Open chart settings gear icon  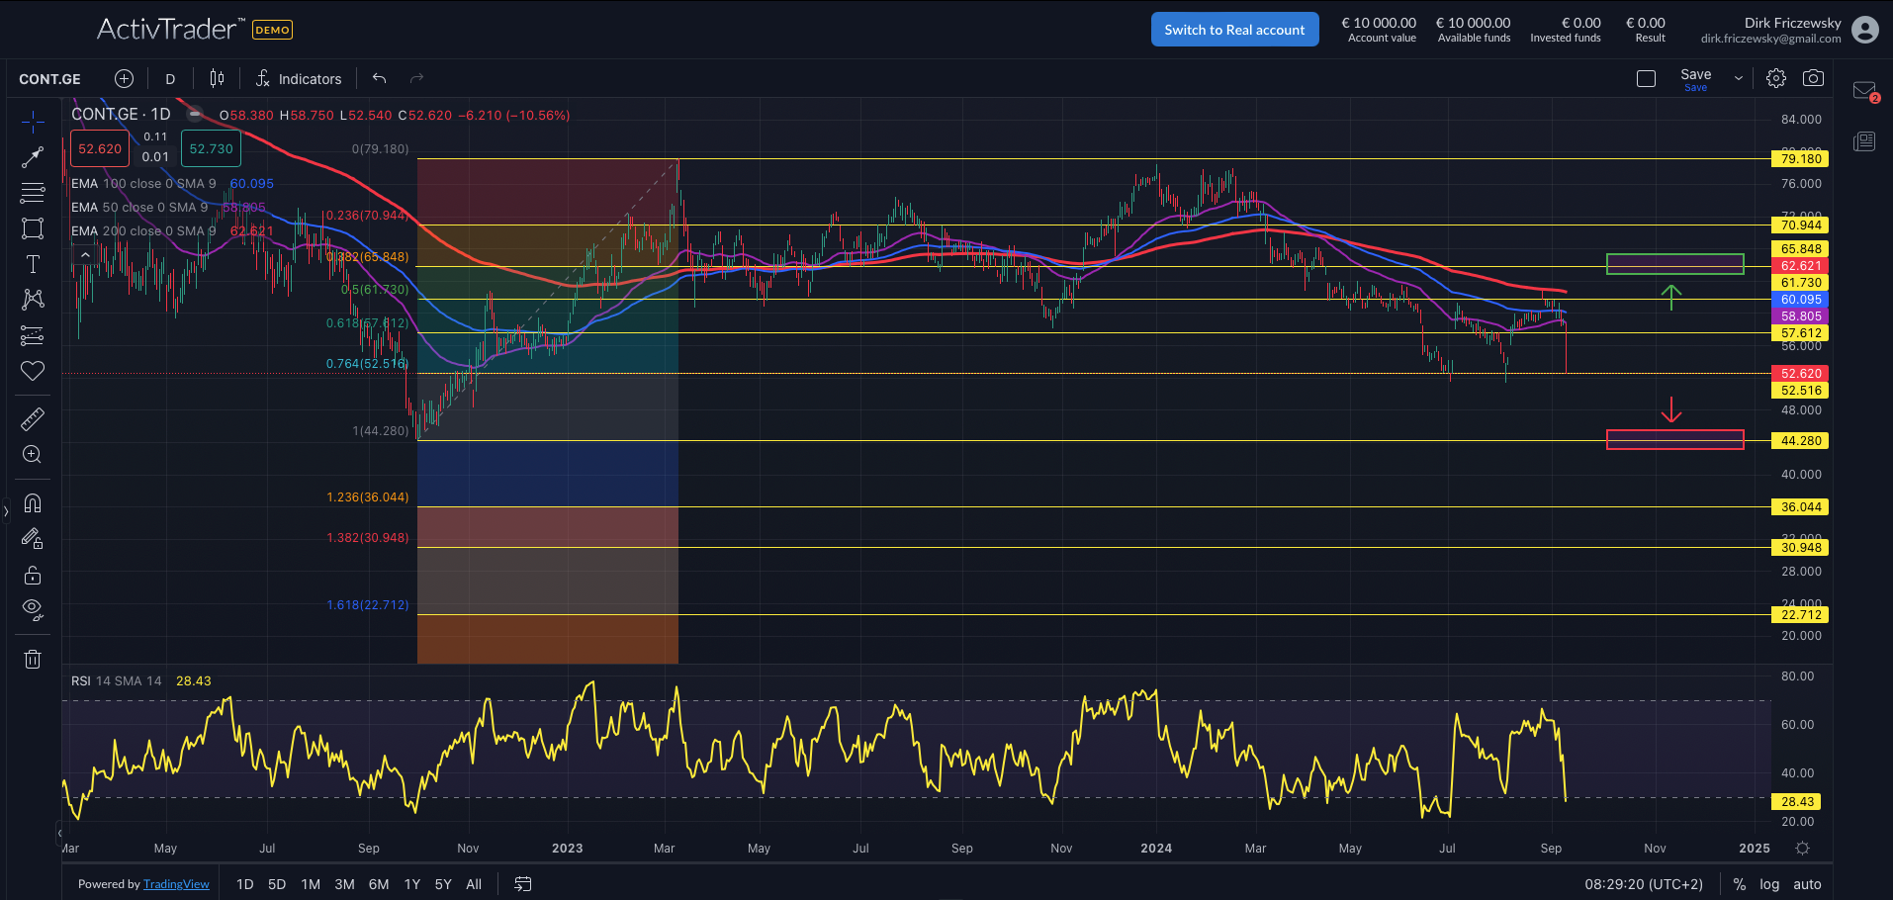(1776, 78)
